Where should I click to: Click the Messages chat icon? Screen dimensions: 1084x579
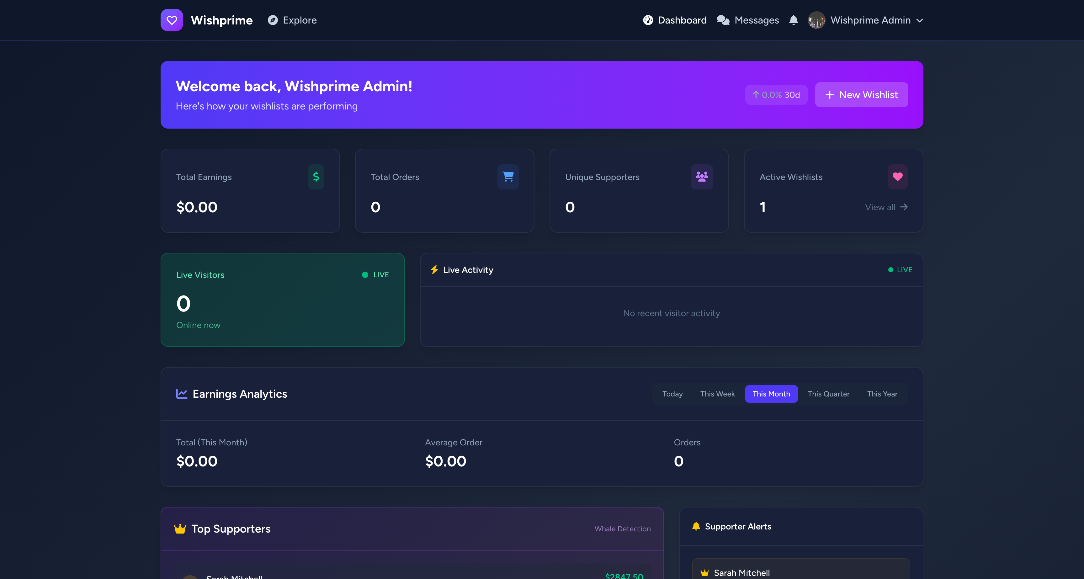pos(723,20)
